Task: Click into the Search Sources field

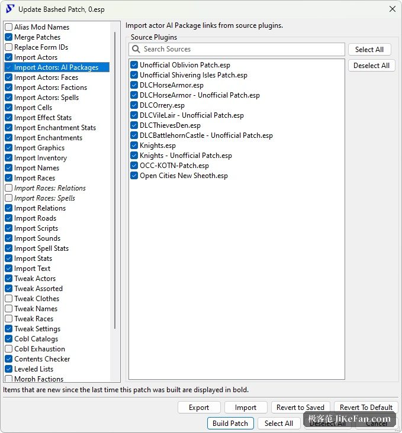Action: (x=237, y=49)
